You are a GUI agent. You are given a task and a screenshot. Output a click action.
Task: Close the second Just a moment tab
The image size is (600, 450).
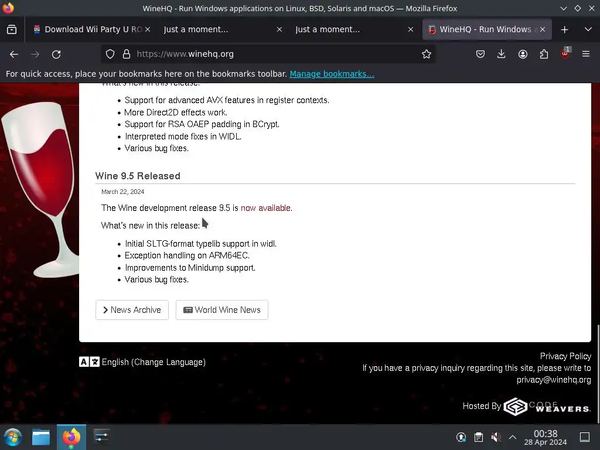point(411,29)
